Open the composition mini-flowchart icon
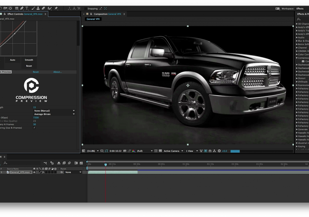The width and height of the screenshot is (309, 217). (45, 163)
